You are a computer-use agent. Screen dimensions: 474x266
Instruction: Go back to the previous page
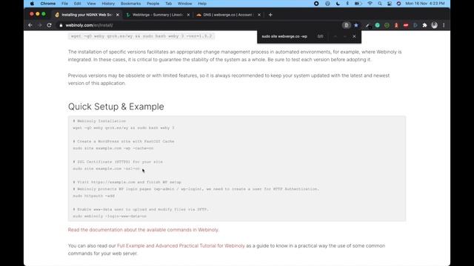pyautogui.click(x=30, y=25)
